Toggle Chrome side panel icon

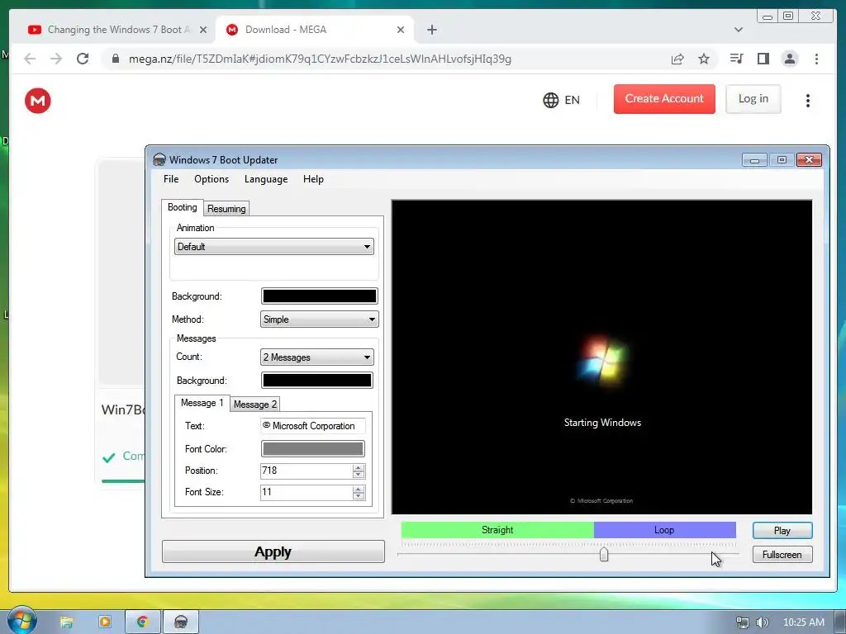763,59
